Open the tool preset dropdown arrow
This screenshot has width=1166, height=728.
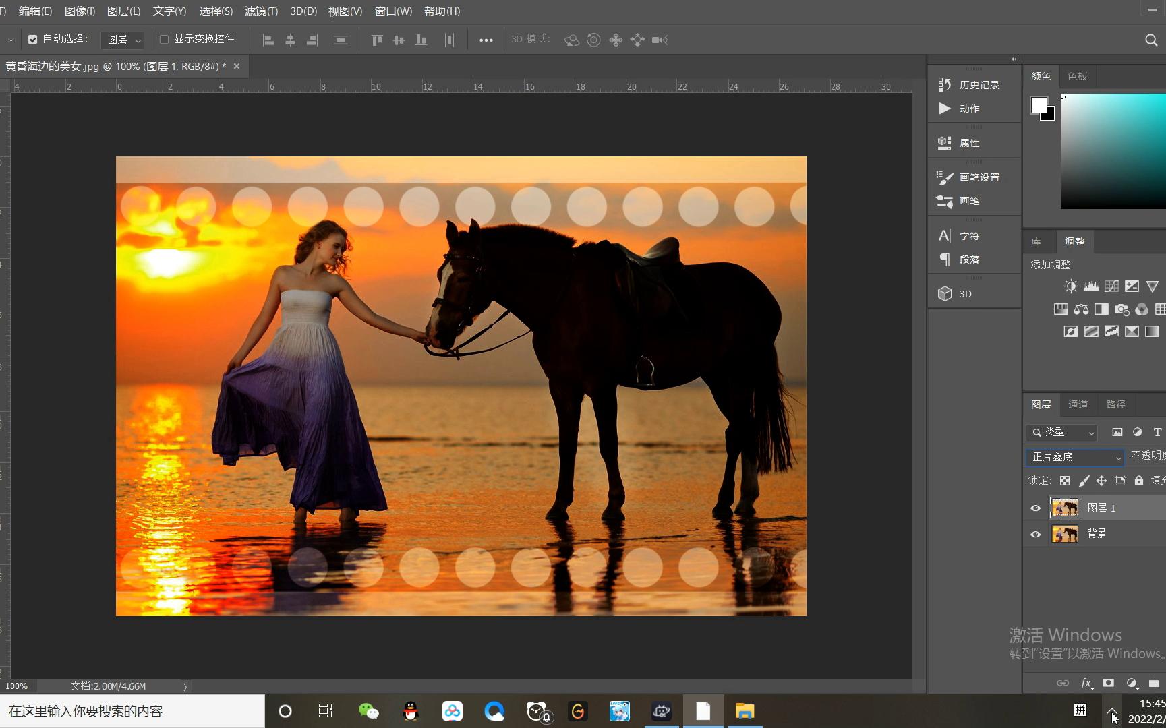point(11,40)
